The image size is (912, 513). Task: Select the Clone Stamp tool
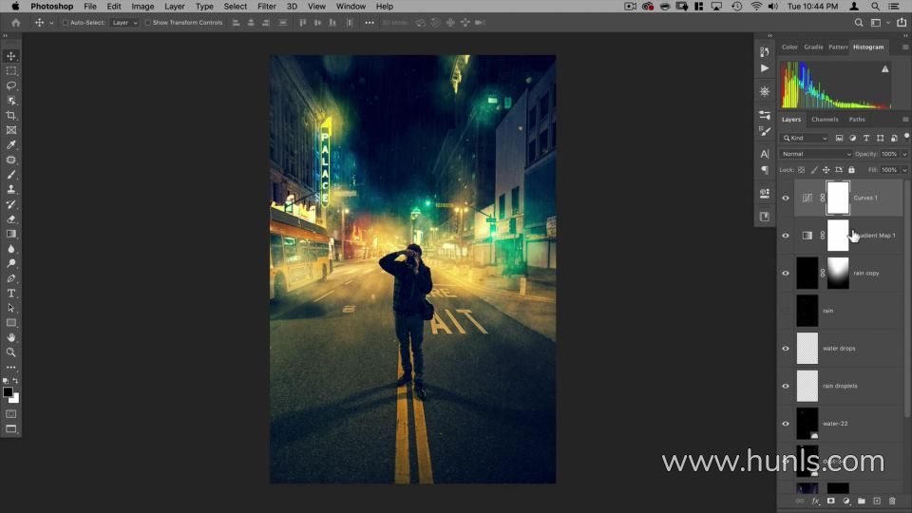(11, 190)
